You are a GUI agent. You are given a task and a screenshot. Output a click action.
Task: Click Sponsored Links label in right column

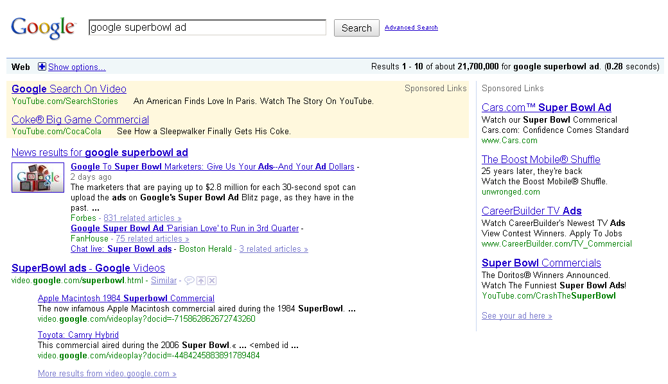click(513, 88)
